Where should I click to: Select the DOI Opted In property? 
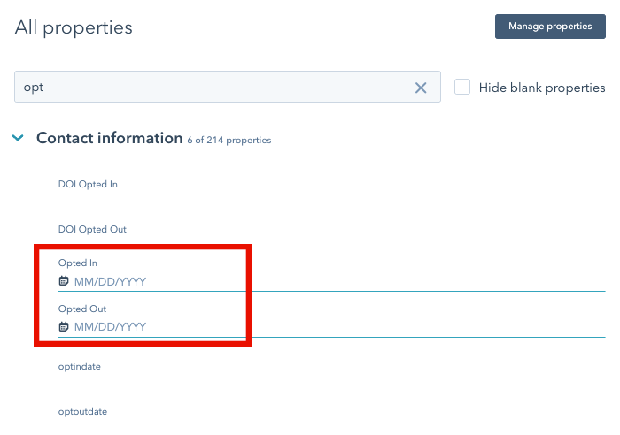(x=88, y=184)
